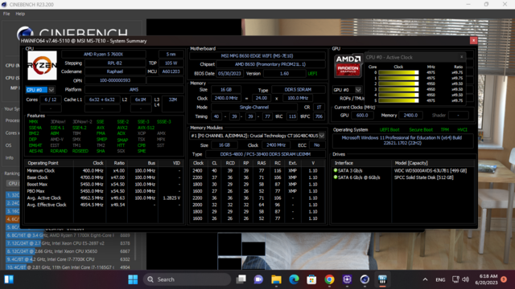The width and height of the screenshot is (515, 289).
Task: Click the core 0 clock bar
Action: (x=398, y=73)
